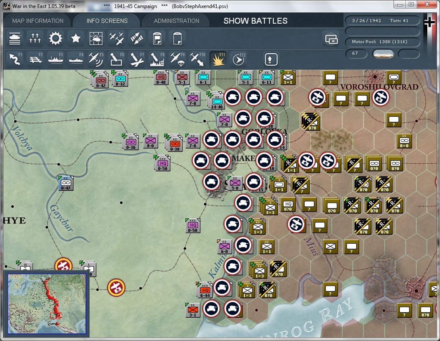This screenshot has height=341, width=440.
Task: Switch to the ADMINISTRATION tab
Action: [176, 21]
